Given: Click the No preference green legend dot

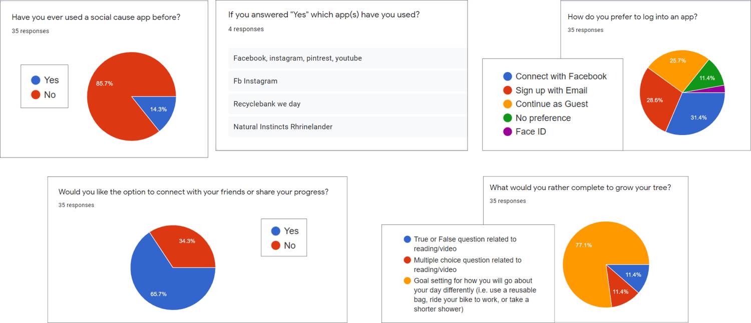Looking at the screenshot, I should pyautogui.click(x=507, y=118).
